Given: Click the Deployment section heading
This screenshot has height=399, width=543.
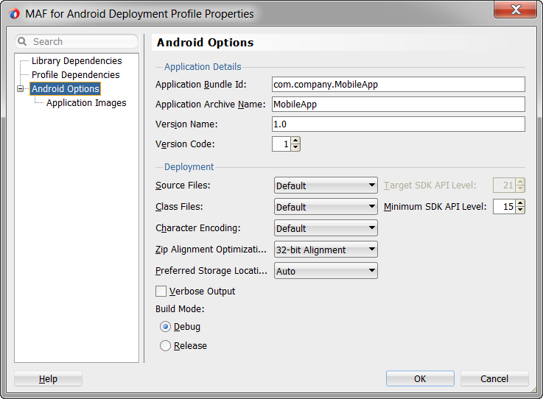Looking at the screenshot, I should pos(189,167).
